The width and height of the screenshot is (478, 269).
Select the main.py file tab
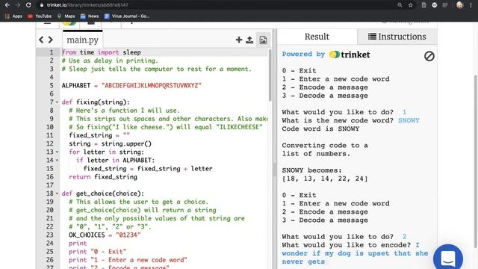click(83, 40)
